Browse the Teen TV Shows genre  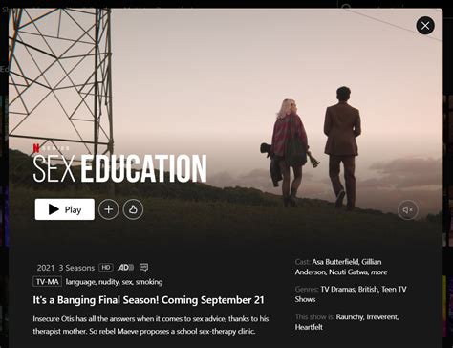click(x=351, y=294)
